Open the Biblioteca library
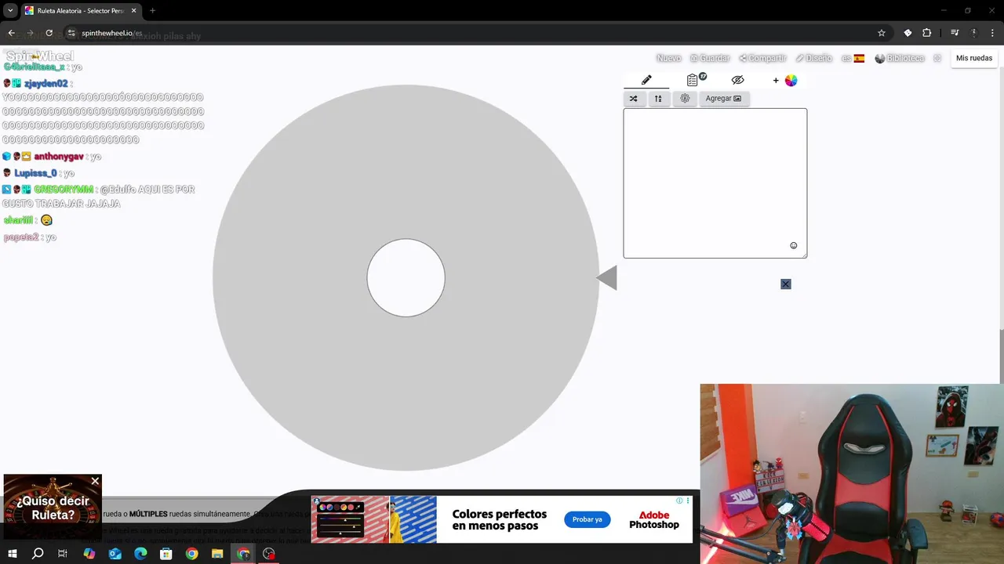Viewport: 1004px width, 564px height. (x=900, y=59)
